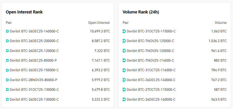This screenshot has height=109, width=233.
Task: Select Deribit BTC-7NOV25-114000-C pair
Action: pos(150,60)
